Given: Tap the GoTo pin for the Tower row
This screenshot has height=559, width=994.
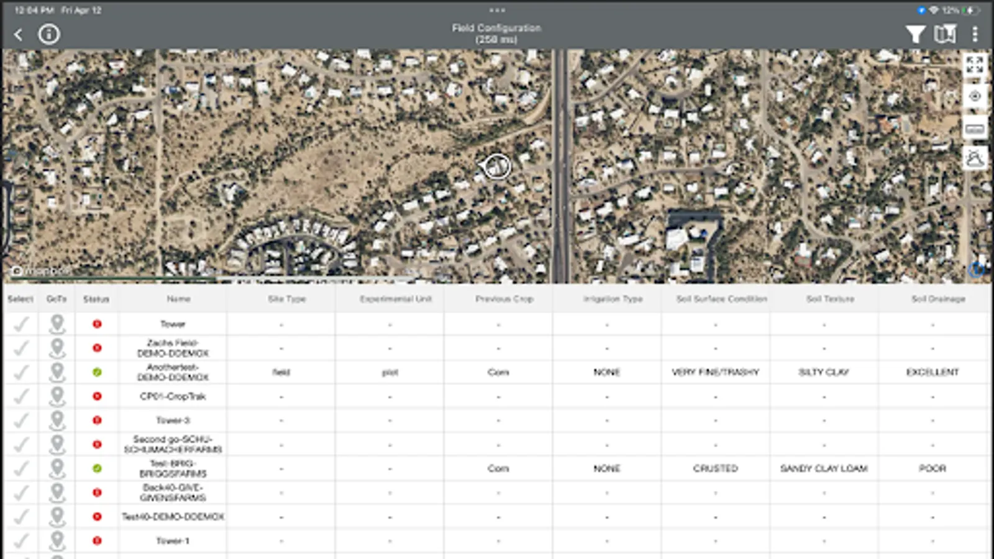Looking at the screenshot, I should [x=58, y=324].
